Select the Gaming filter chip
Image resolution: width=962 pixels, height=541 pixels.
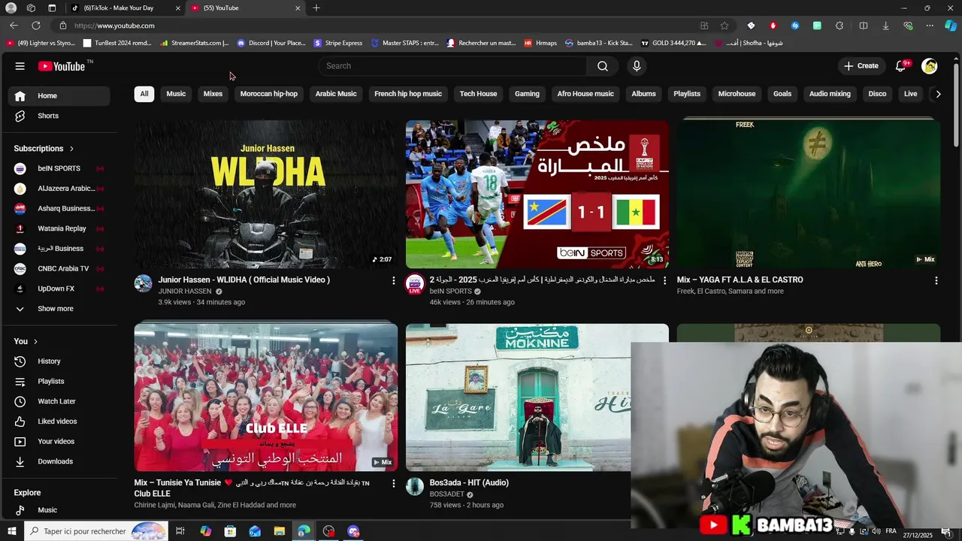point(527,94)
